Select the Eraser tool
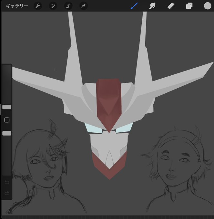This screenshot has width=214, height=219. 171,6
